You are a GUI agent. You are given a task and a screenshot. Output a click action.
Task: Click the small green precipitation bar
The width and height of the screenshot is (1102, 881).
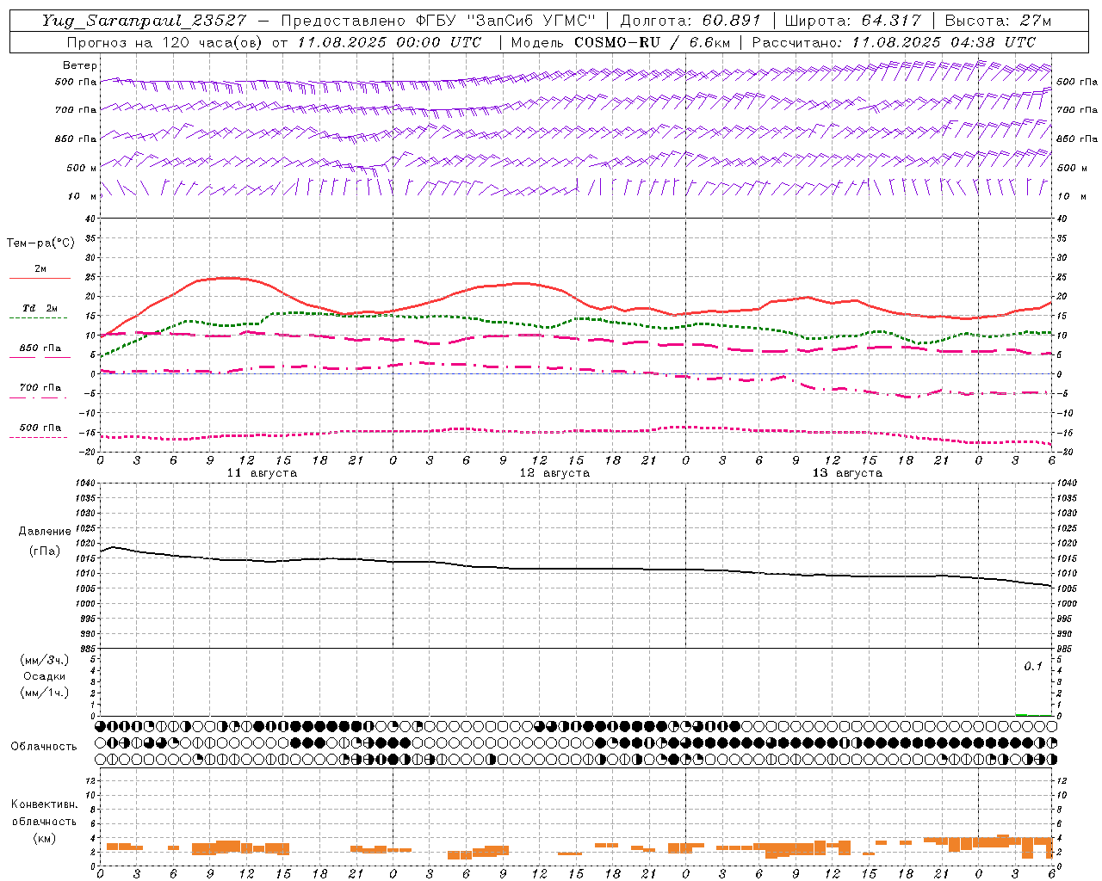tap(1021, 714)
